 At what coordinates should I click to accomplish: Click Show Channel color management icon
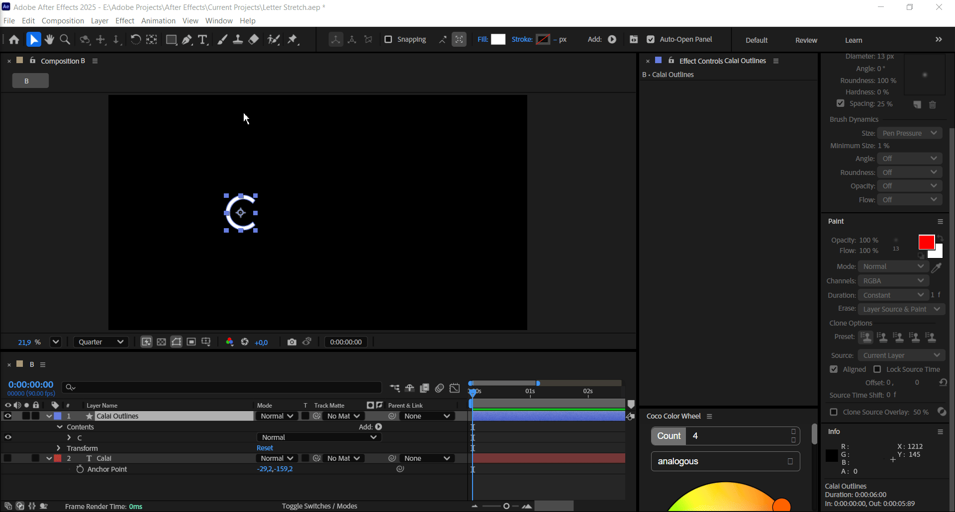coord(229,342)
